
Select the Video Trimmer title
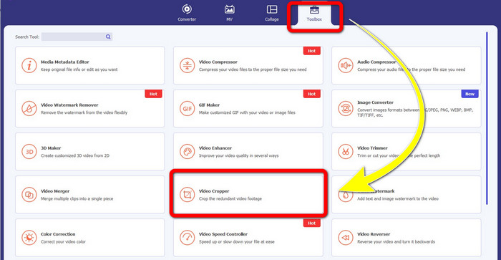pos(372,148)
